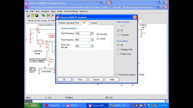Select the square block below the latch
This screenshot has height=108, width=193.
coord(40,42)
